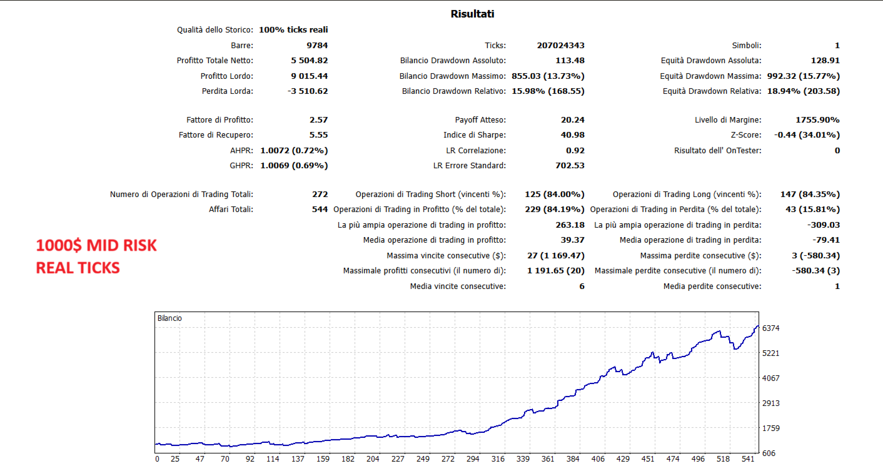Click the 316 mark on chart x-axis
Image resolution: width=883 pixels, height=476 pixels.
click(x=498, y=459)
